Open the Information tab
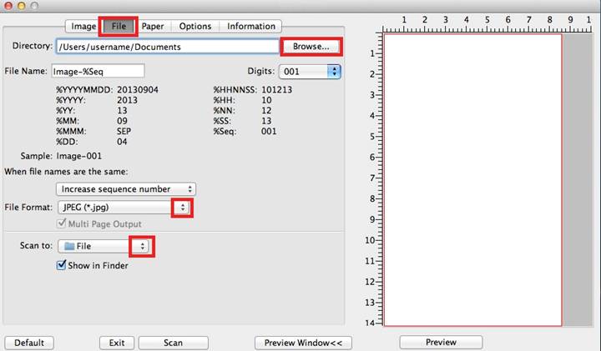This screenshot has height=351, width=601. [x=250, y=26]
